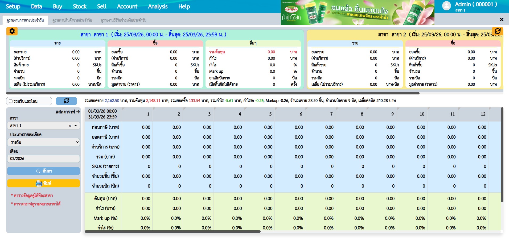The width and height of the screenshot is (509, 241).
Task: Click the orange refresh icon at top right
Action: 497,31
